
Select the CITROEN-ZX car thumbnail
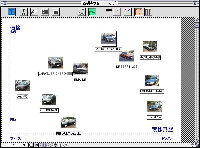(x=49, y=99)
